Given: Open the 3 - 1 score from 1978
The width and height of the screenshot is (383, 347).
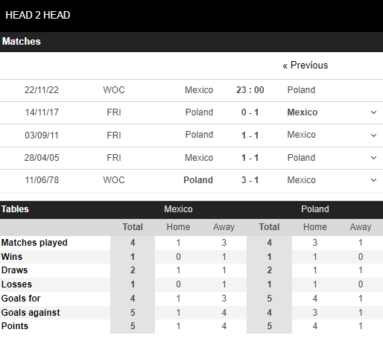Looking at the screenshot, I should (250, 180).
